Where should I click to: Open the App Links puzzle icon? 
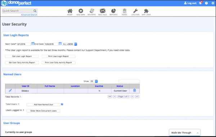coord(146,11)
